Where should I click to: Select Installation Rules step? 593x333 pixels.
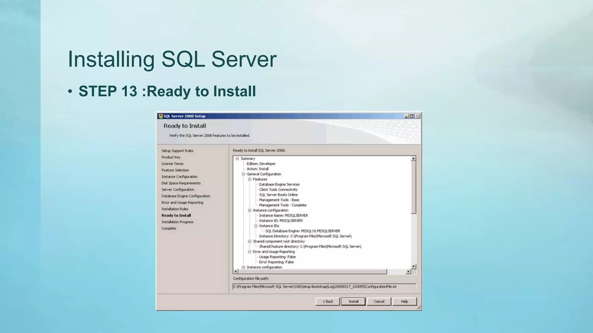pos(175,209)
